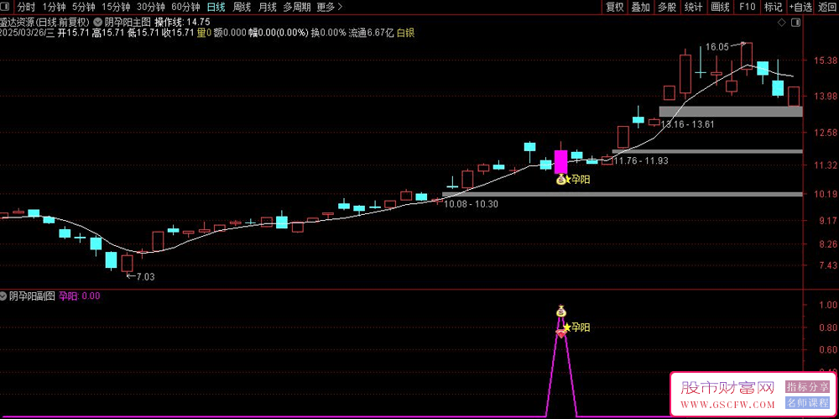This screenshot has height=419, width=839.
Task: Switch to 分时 intraday view
Action: click(26, 7)
